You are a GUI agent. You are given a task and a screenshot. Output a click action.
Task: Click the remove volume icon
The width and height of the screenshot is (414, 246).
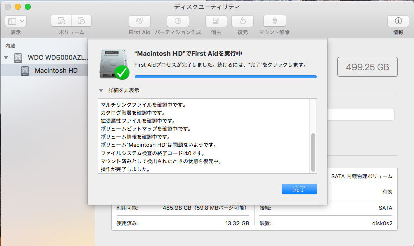click(x=81, y=21)
